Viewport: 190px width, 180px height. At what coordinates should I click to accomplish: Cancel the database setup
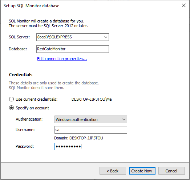coord(171,171)
